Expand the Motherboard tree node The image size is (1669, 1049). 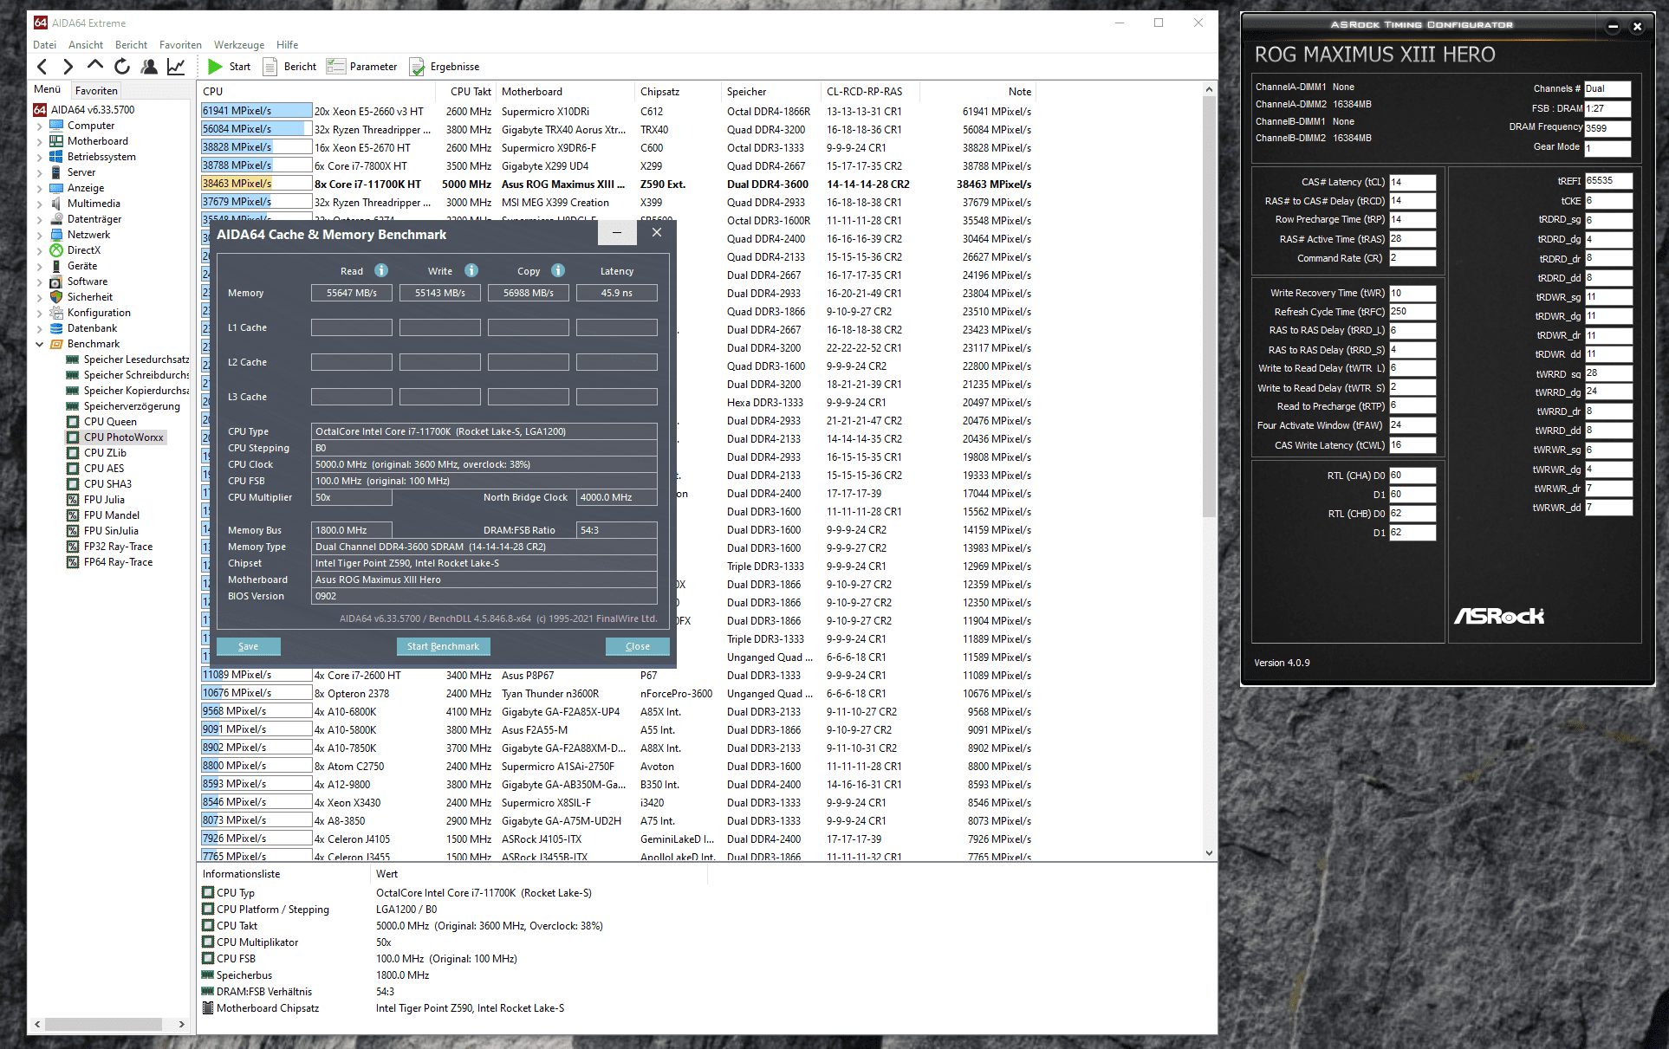[39, 141]
